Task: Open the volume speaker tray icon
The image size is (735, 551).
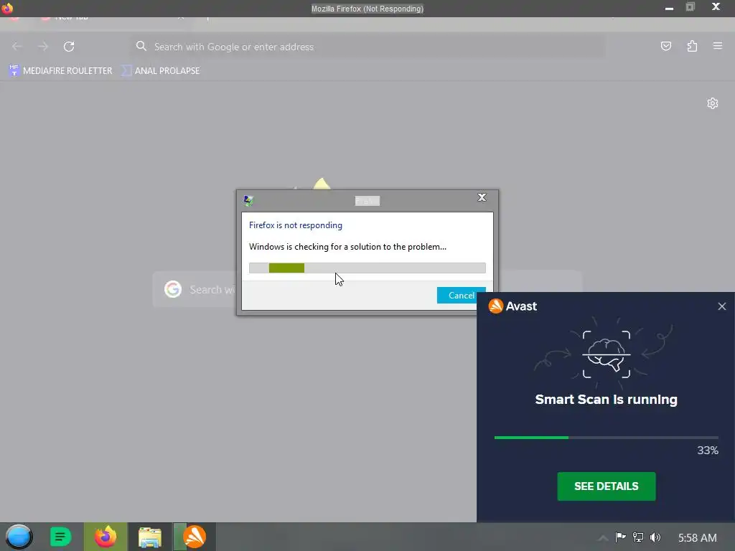Action: (655, 537)
